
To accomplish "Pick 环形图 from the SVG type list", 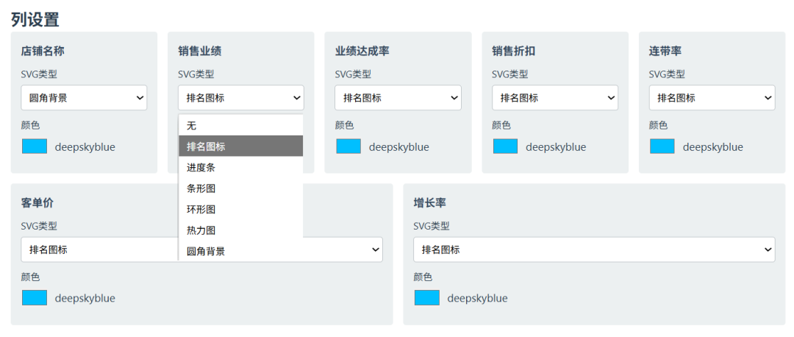I will click(x=240, y=209).
